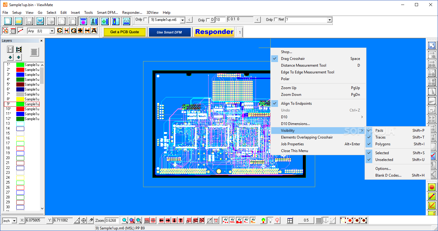This screenshot has height=231, width=438.
Task: Expand the inch units dropdown at bottom left
Action: point(14,220)
